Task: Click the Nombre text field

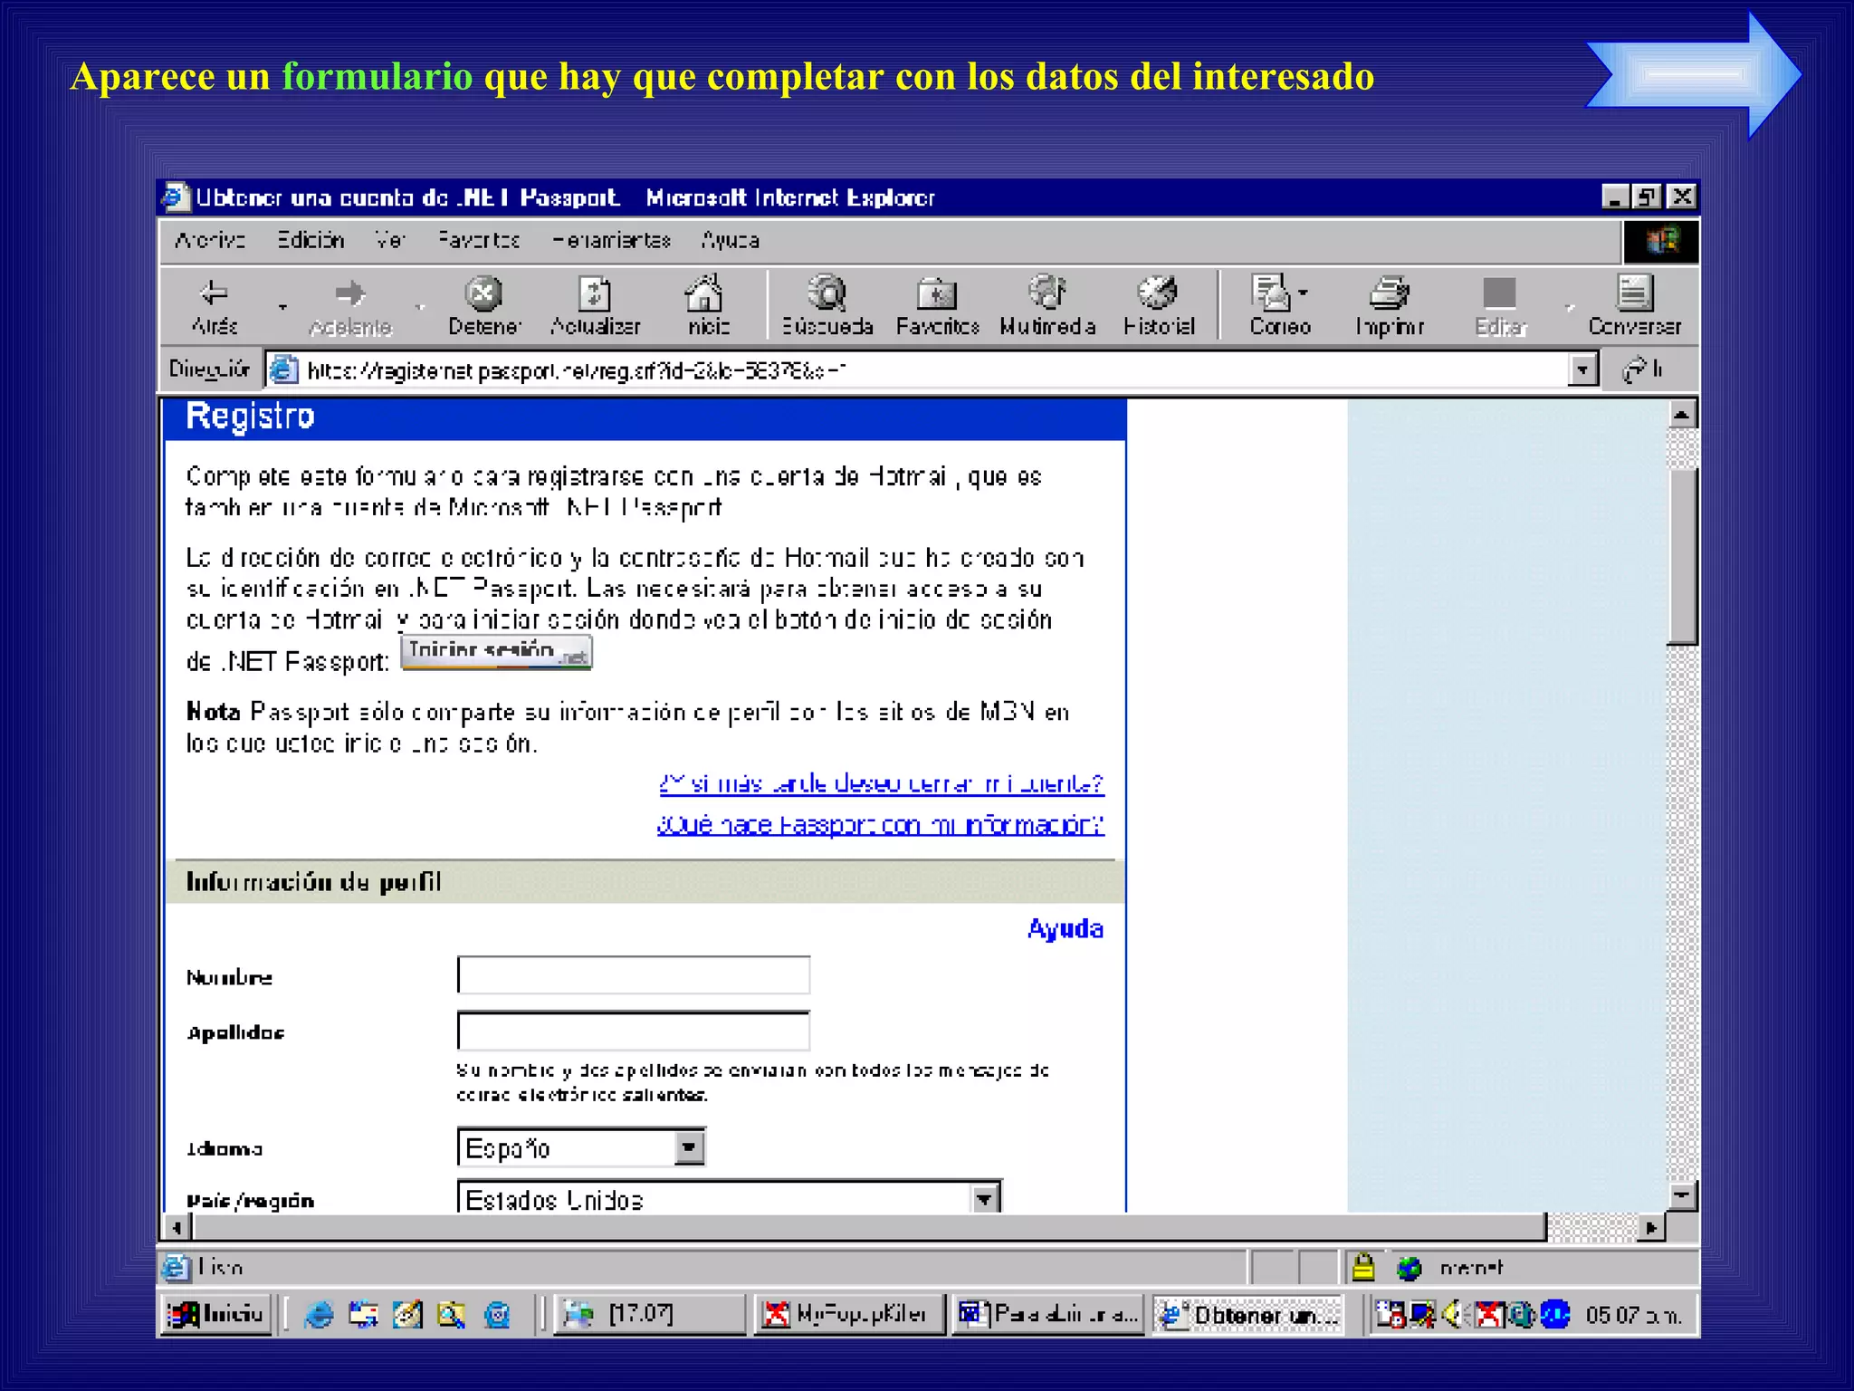Action: (633, 975)
